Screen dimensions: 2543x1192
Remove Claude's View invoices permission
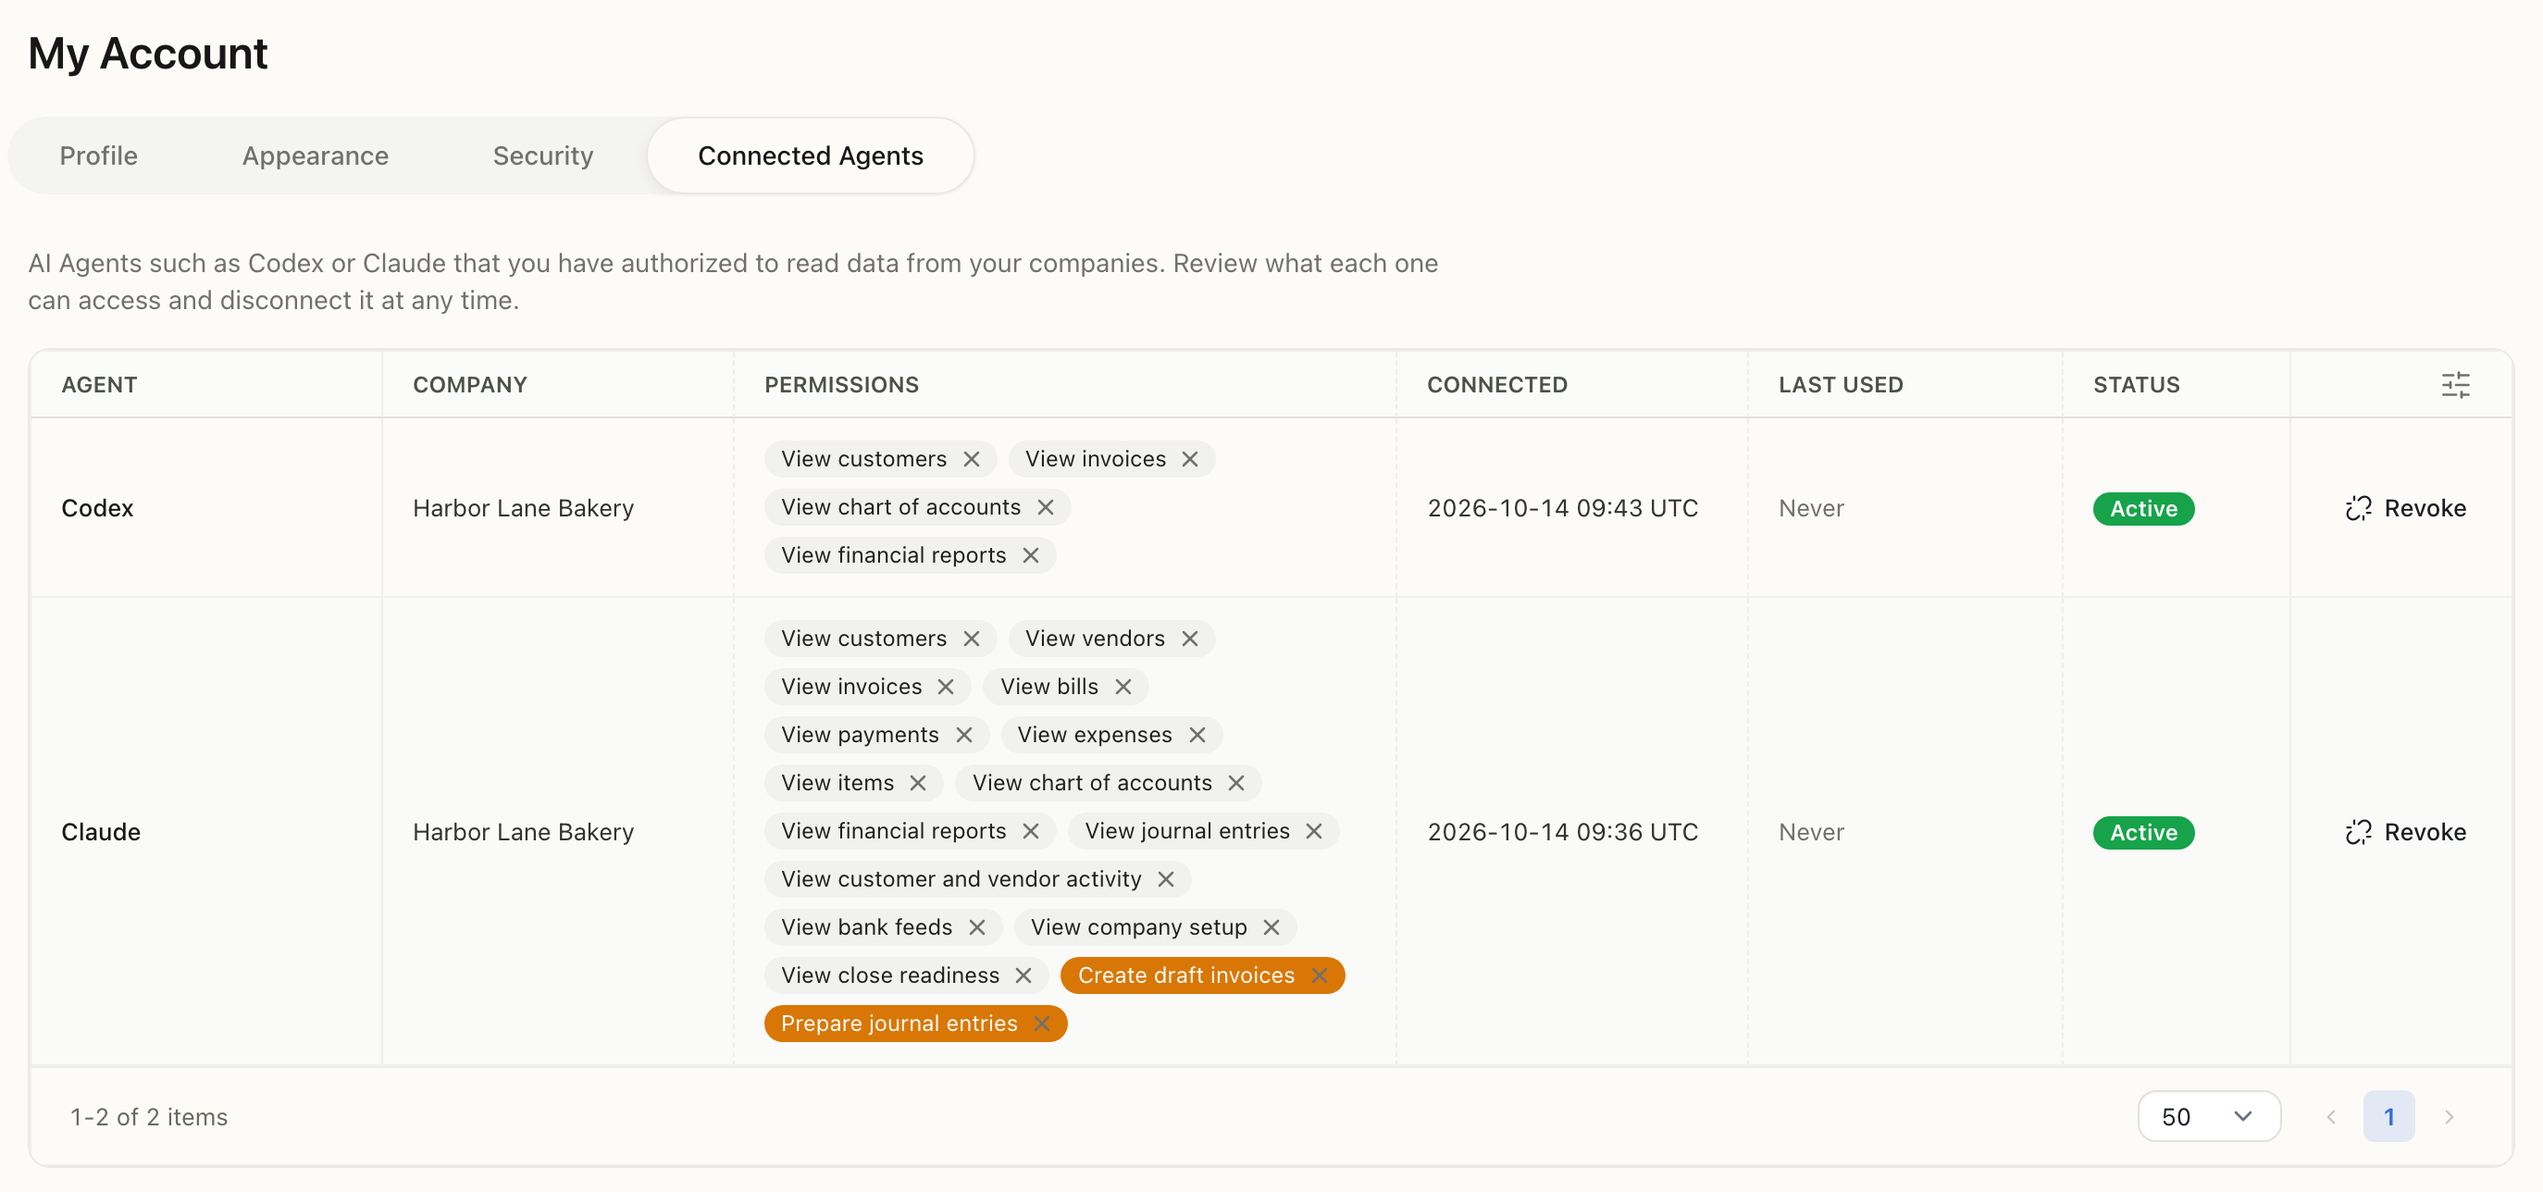coord(946,687)
